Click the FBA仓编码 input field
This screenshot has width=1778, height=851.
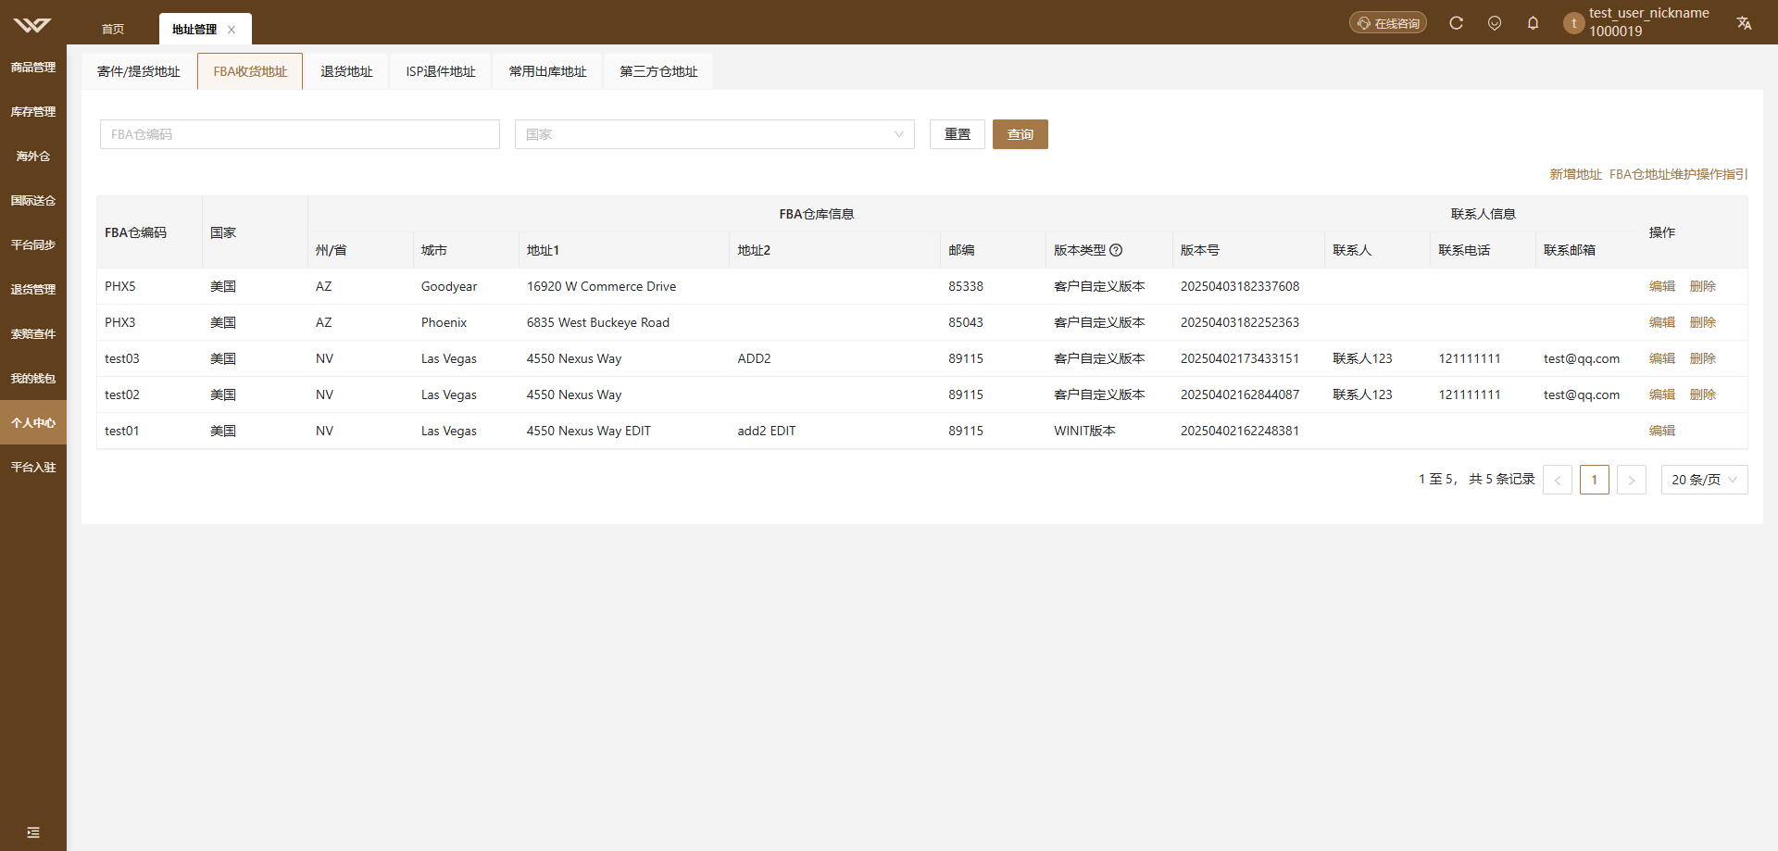[300, 134]
